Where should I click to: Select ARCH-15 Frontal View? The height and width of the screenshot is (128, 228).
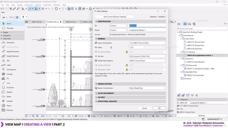point(196,75)
